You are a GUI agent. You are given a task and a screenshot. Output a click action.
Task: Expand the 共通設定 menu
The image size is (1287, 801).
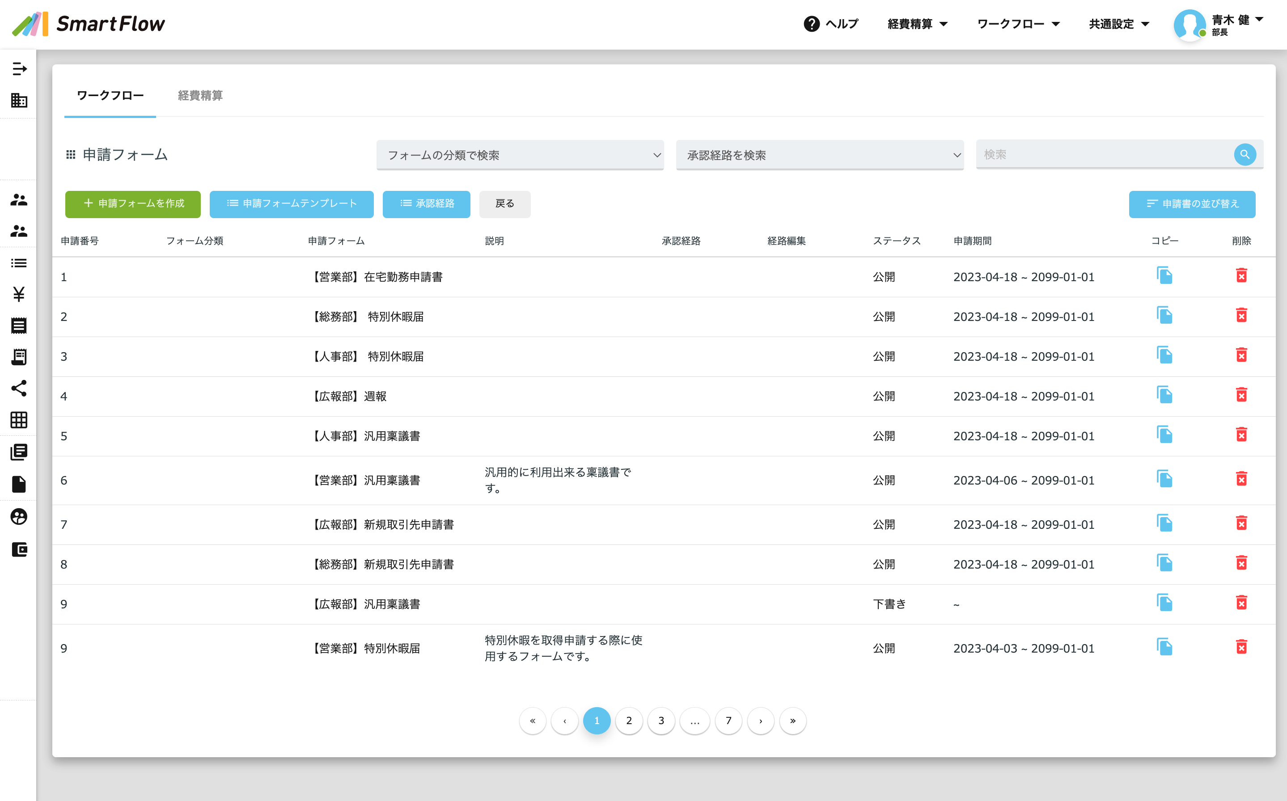[x=1118, y=24]
